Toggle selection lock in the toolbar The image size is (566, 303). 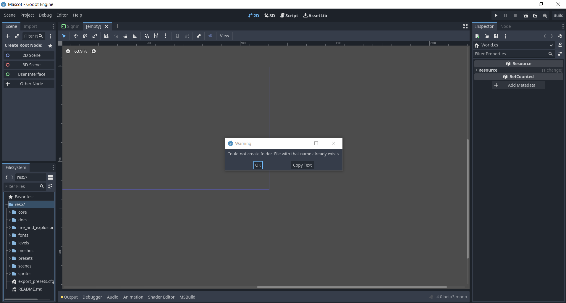(177, 36)
